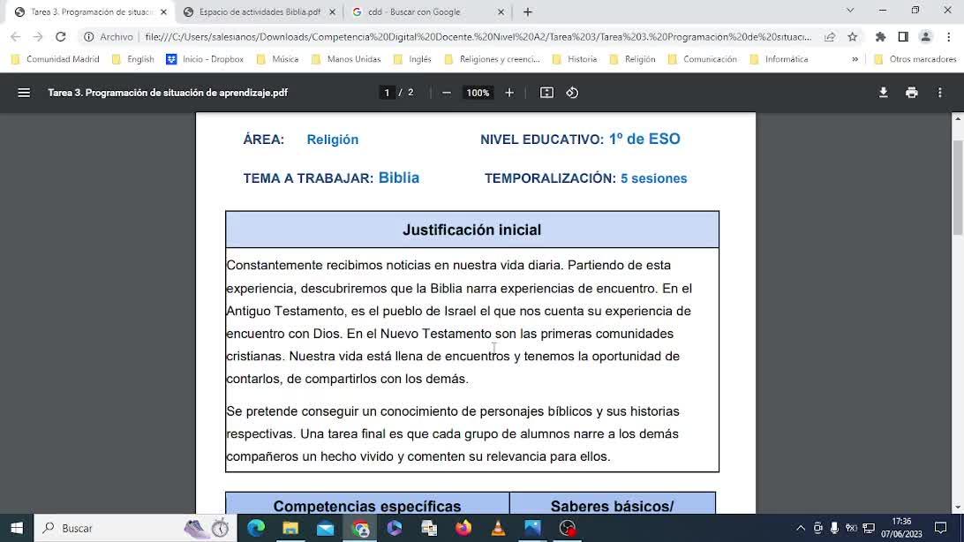The height and width of the screenshot is (542, 964).
Task: Open the English bookmark folder
Action: pyautogui.click(x=133, y=59)
